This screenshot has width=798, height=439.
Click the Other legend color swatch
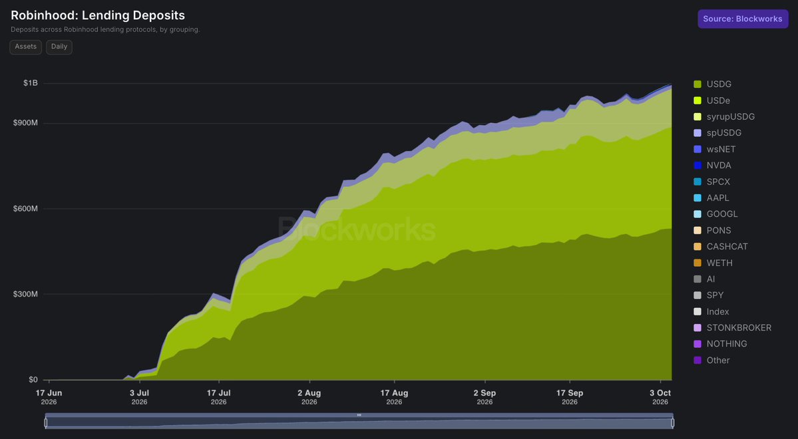[698, 361]
